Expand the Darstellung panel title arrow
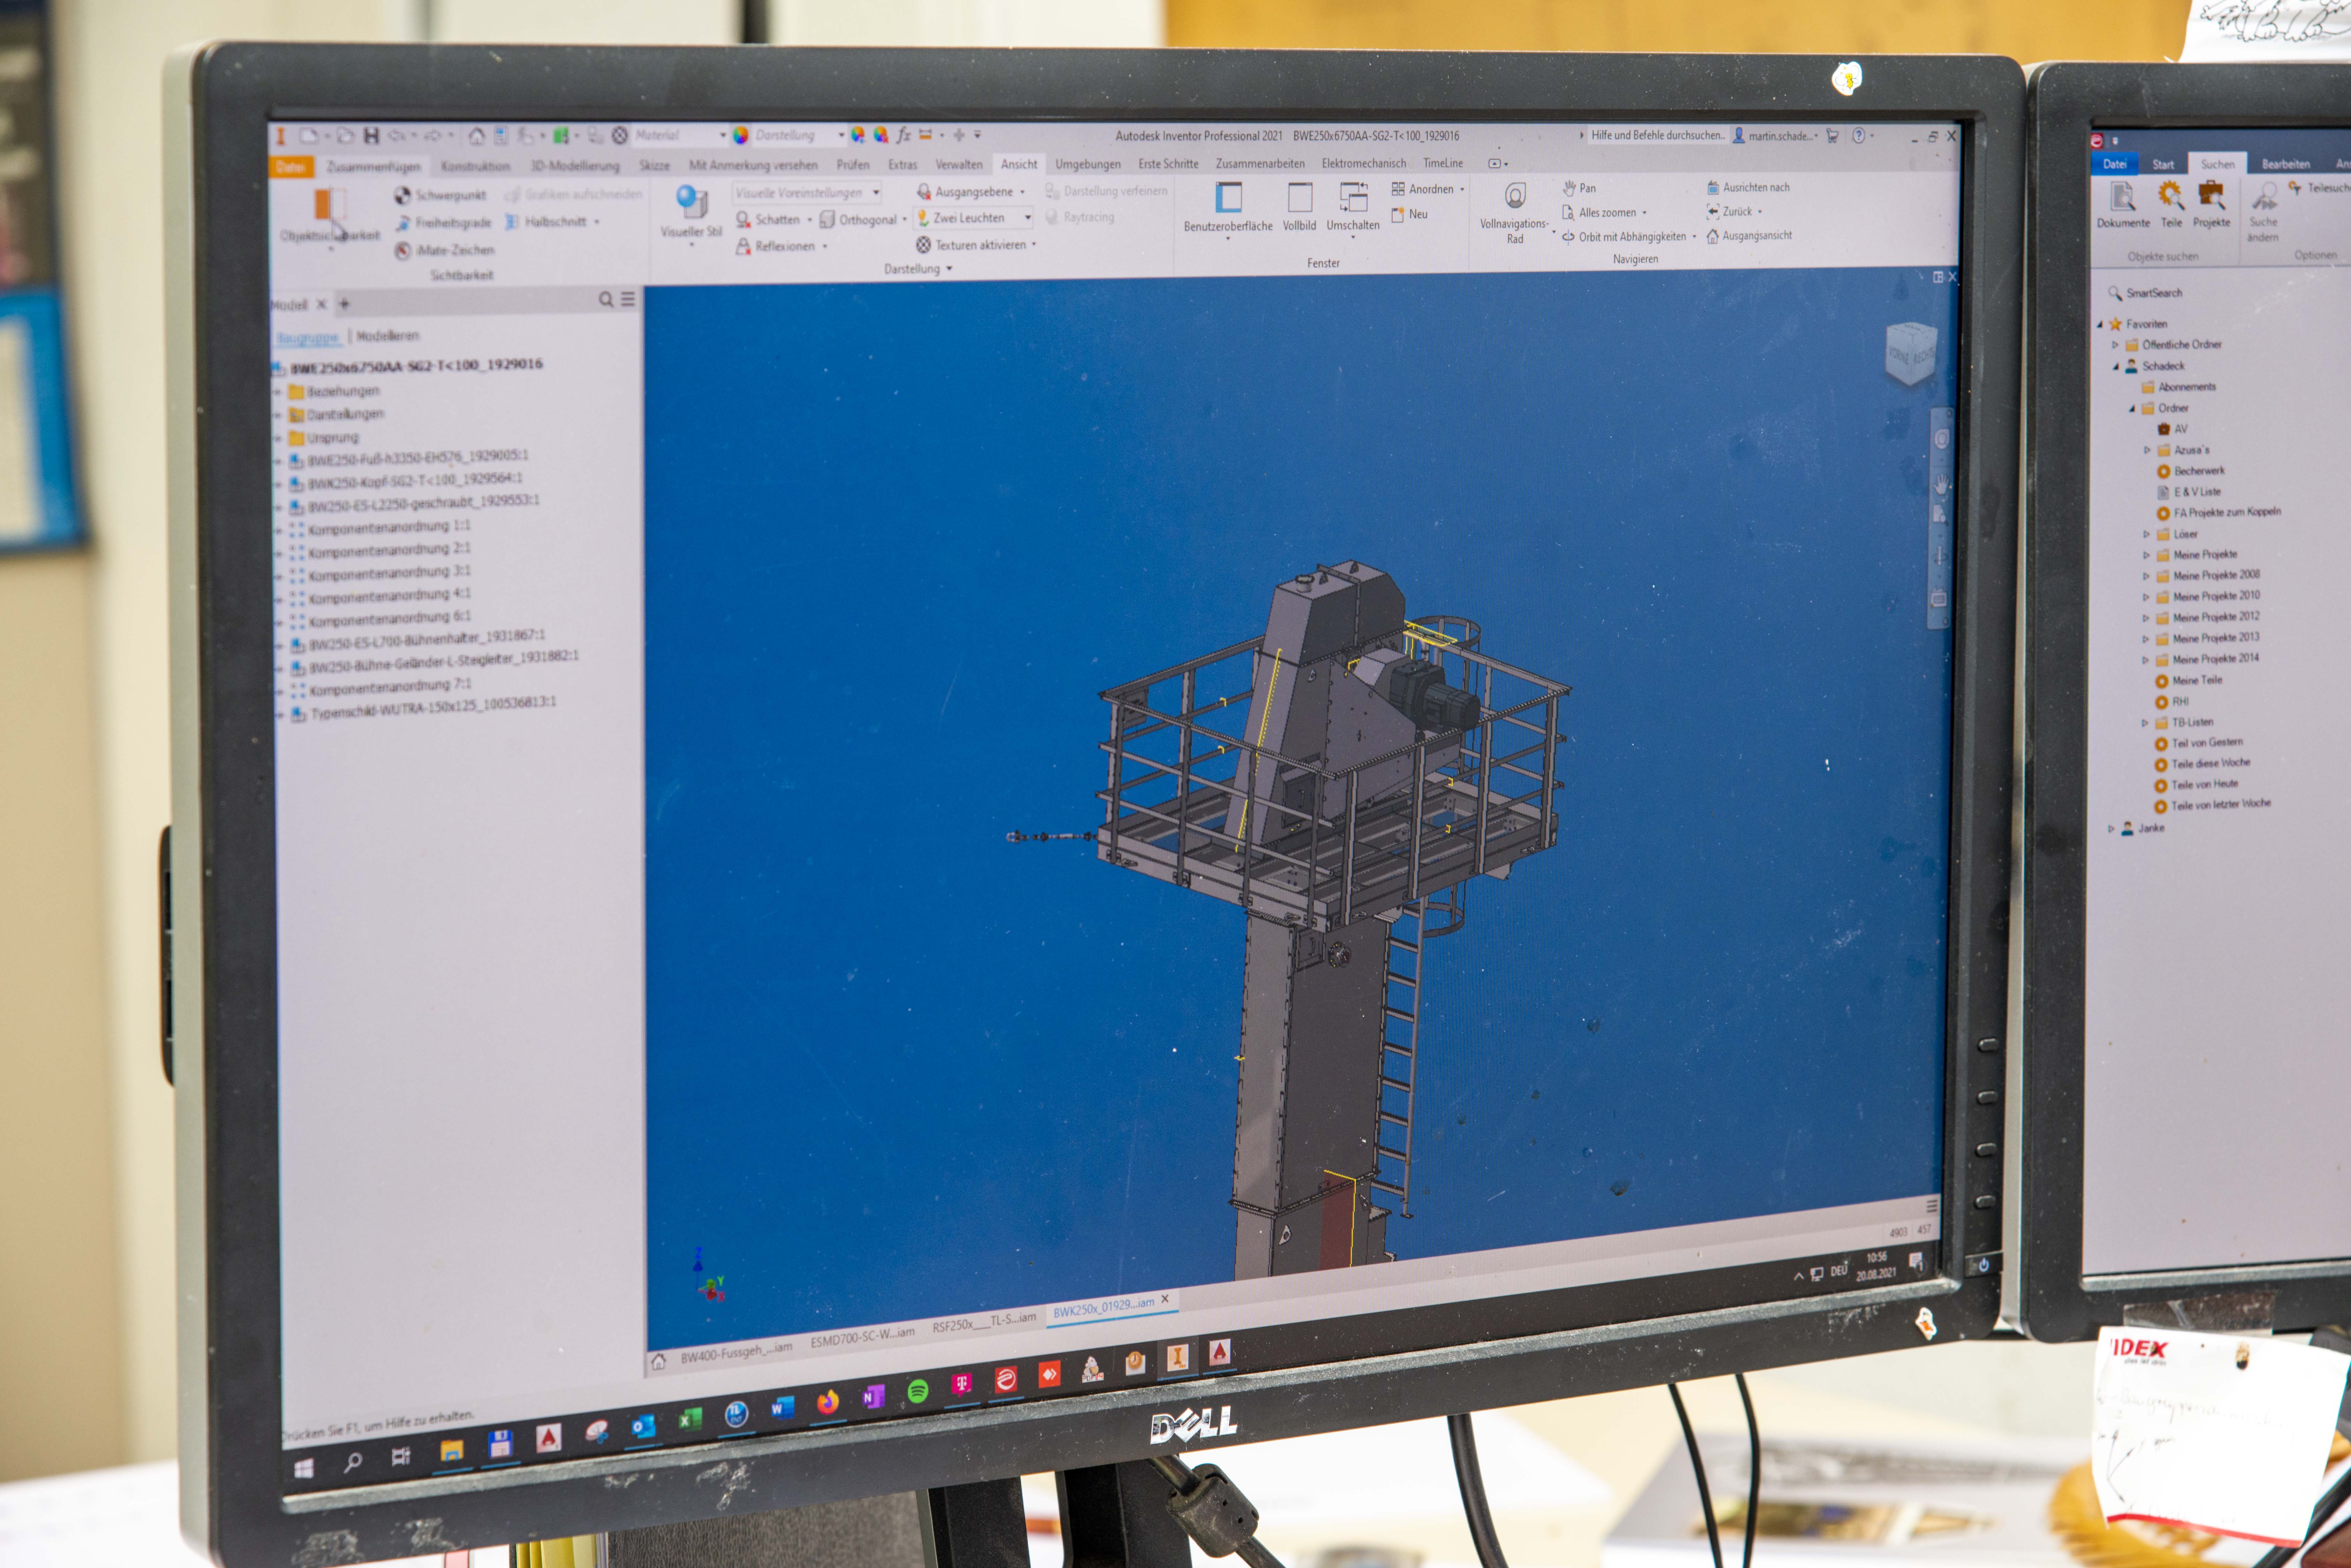The height and width of the screenshot is (1568, 2351). 949,269
